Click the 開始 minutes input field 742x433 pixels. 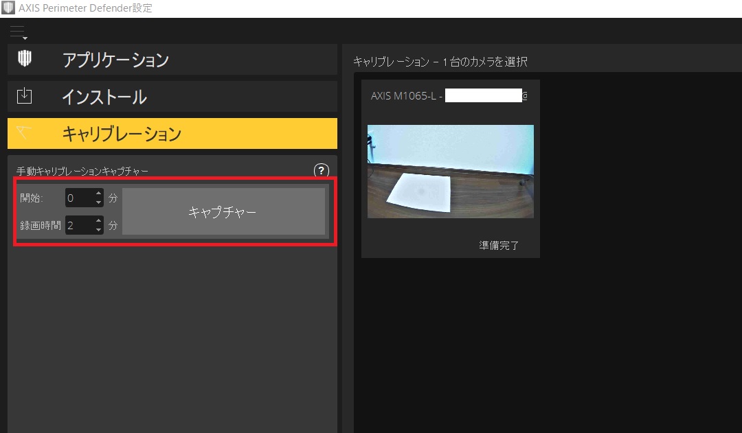tap(79, 198)
